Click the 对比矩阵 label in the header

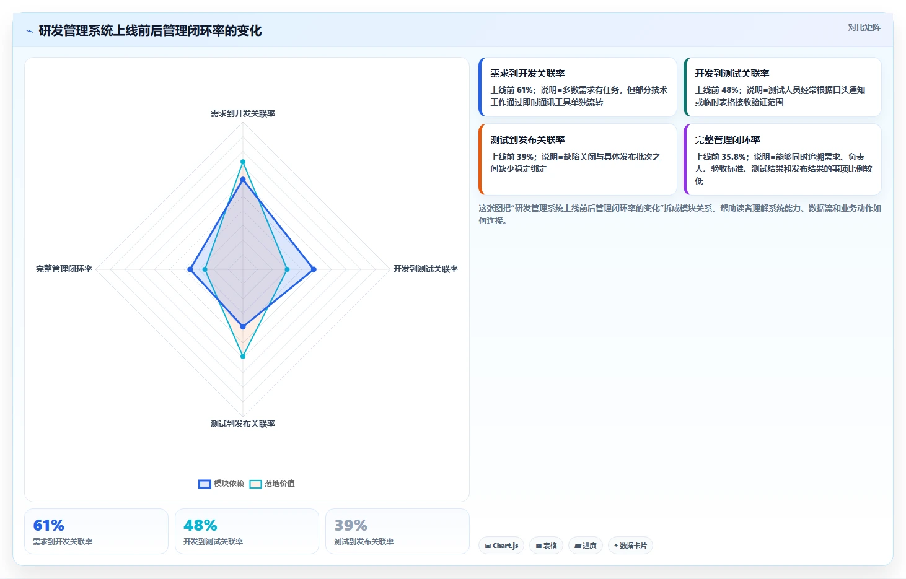pos(864,27)
